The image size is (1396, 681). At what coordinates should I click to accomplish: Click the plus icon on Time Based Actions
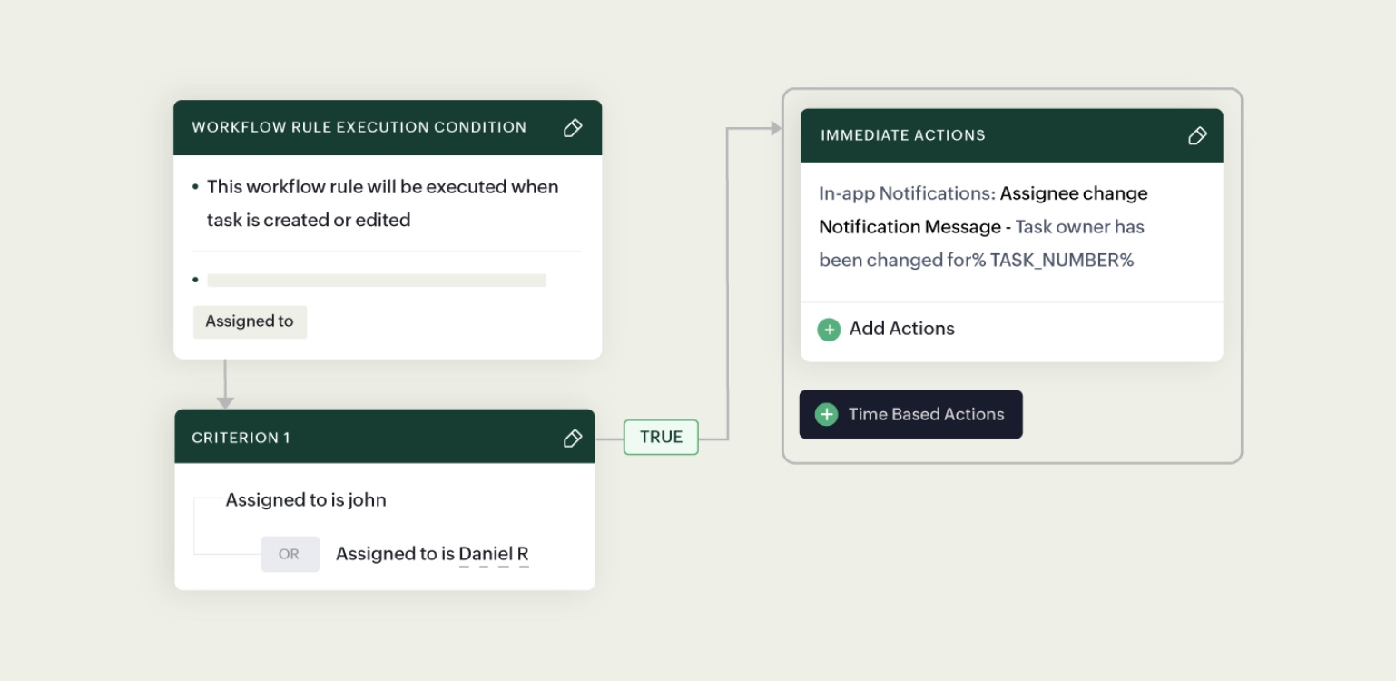(x=826, y=415)
